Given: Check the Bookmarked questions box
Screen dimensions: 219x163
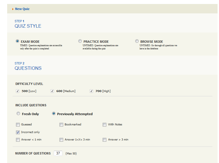Looking at the screenshot, I should point(61,125).
